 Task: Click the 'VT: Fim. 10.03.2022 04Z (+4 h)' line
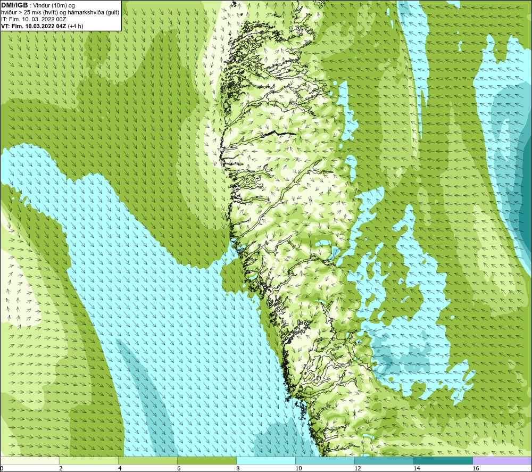(42, 26)
